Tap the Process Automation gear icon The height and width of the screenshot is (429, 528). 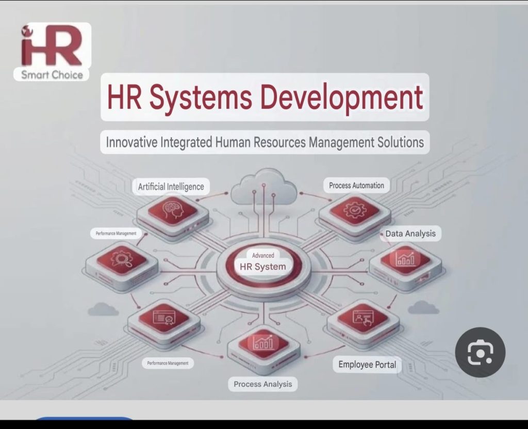click(x=355, y=211)
